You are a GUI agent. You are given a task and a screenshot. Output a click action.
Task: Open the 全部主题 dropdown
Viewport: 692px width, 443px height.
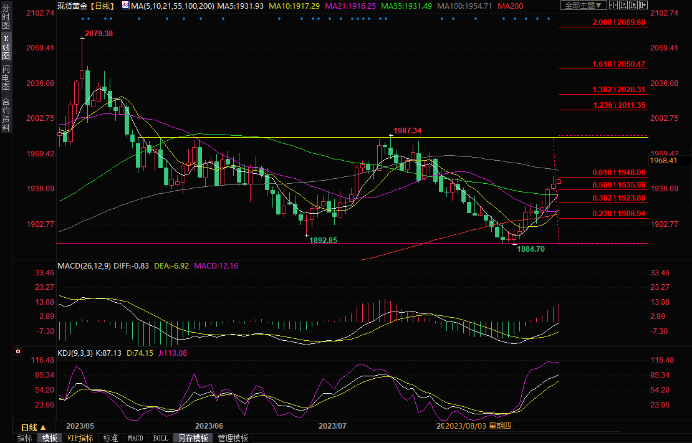tap(583, 6)
